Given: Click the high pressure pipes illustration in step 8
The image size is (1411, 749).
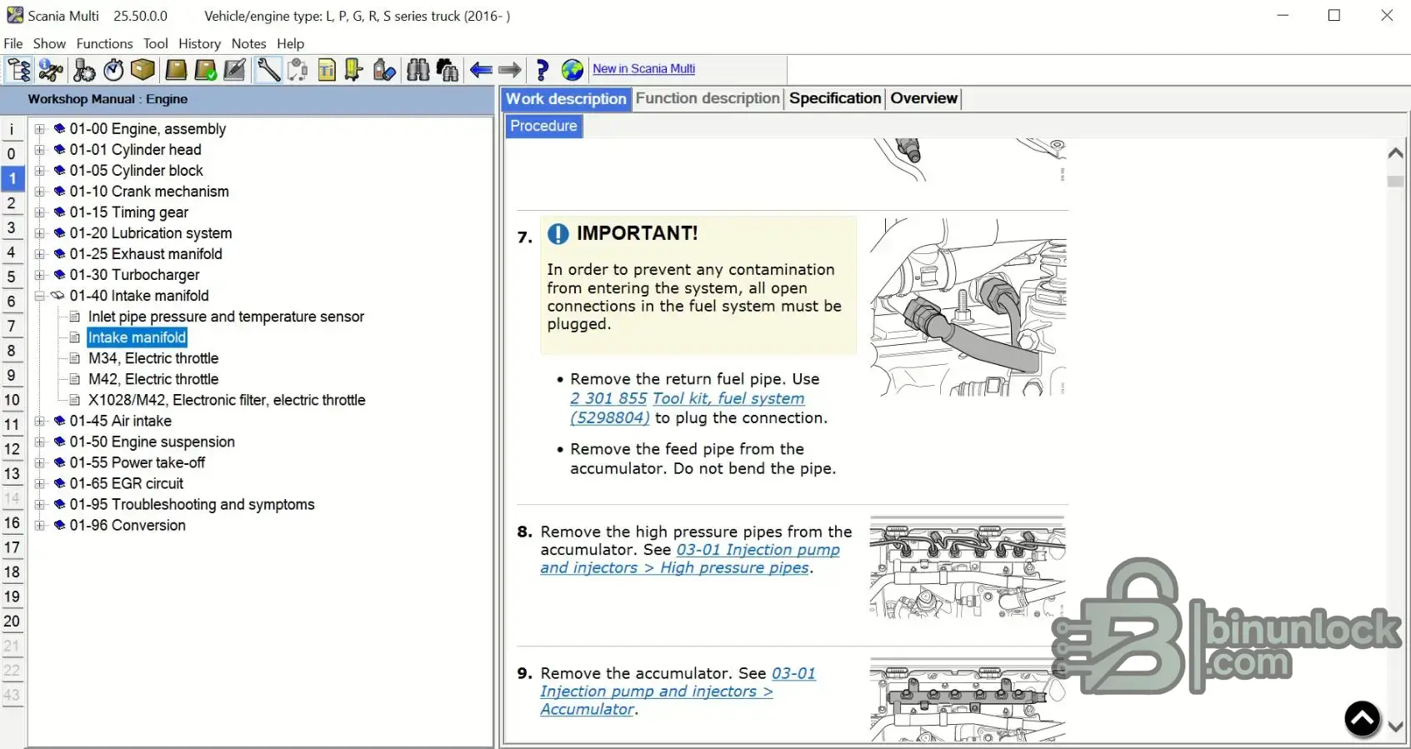Looking at the screenshot, I should [968, 568].
